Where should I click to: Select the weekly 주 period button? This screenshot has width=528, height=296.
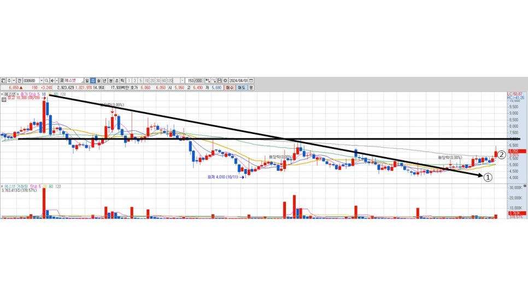pyautogui.click(x=92, y=81)
